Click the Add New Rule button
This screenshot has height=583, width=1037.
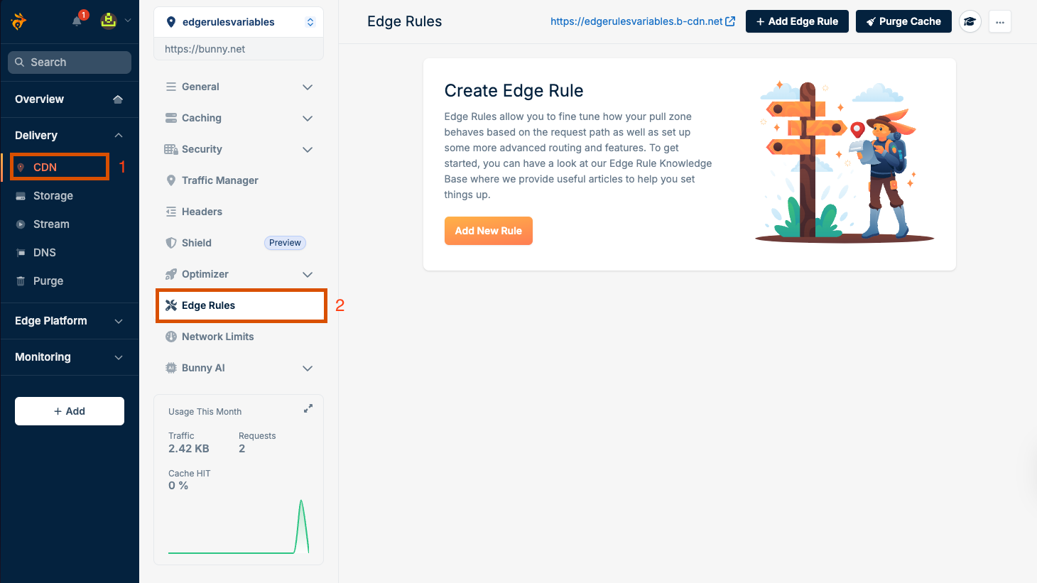pos(489,231)
